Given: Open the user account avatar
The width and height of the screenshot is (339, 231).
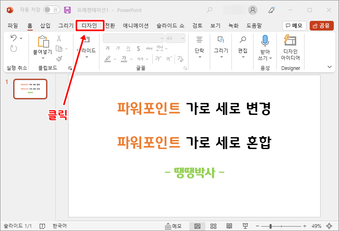Looking at the screenshot, I should 252,10.
